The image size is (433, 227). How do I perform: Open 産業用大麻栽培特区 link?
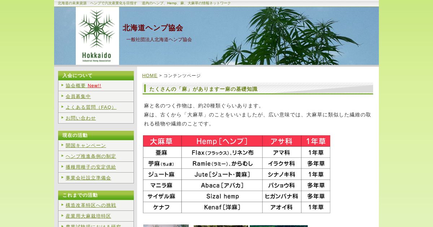88,216
